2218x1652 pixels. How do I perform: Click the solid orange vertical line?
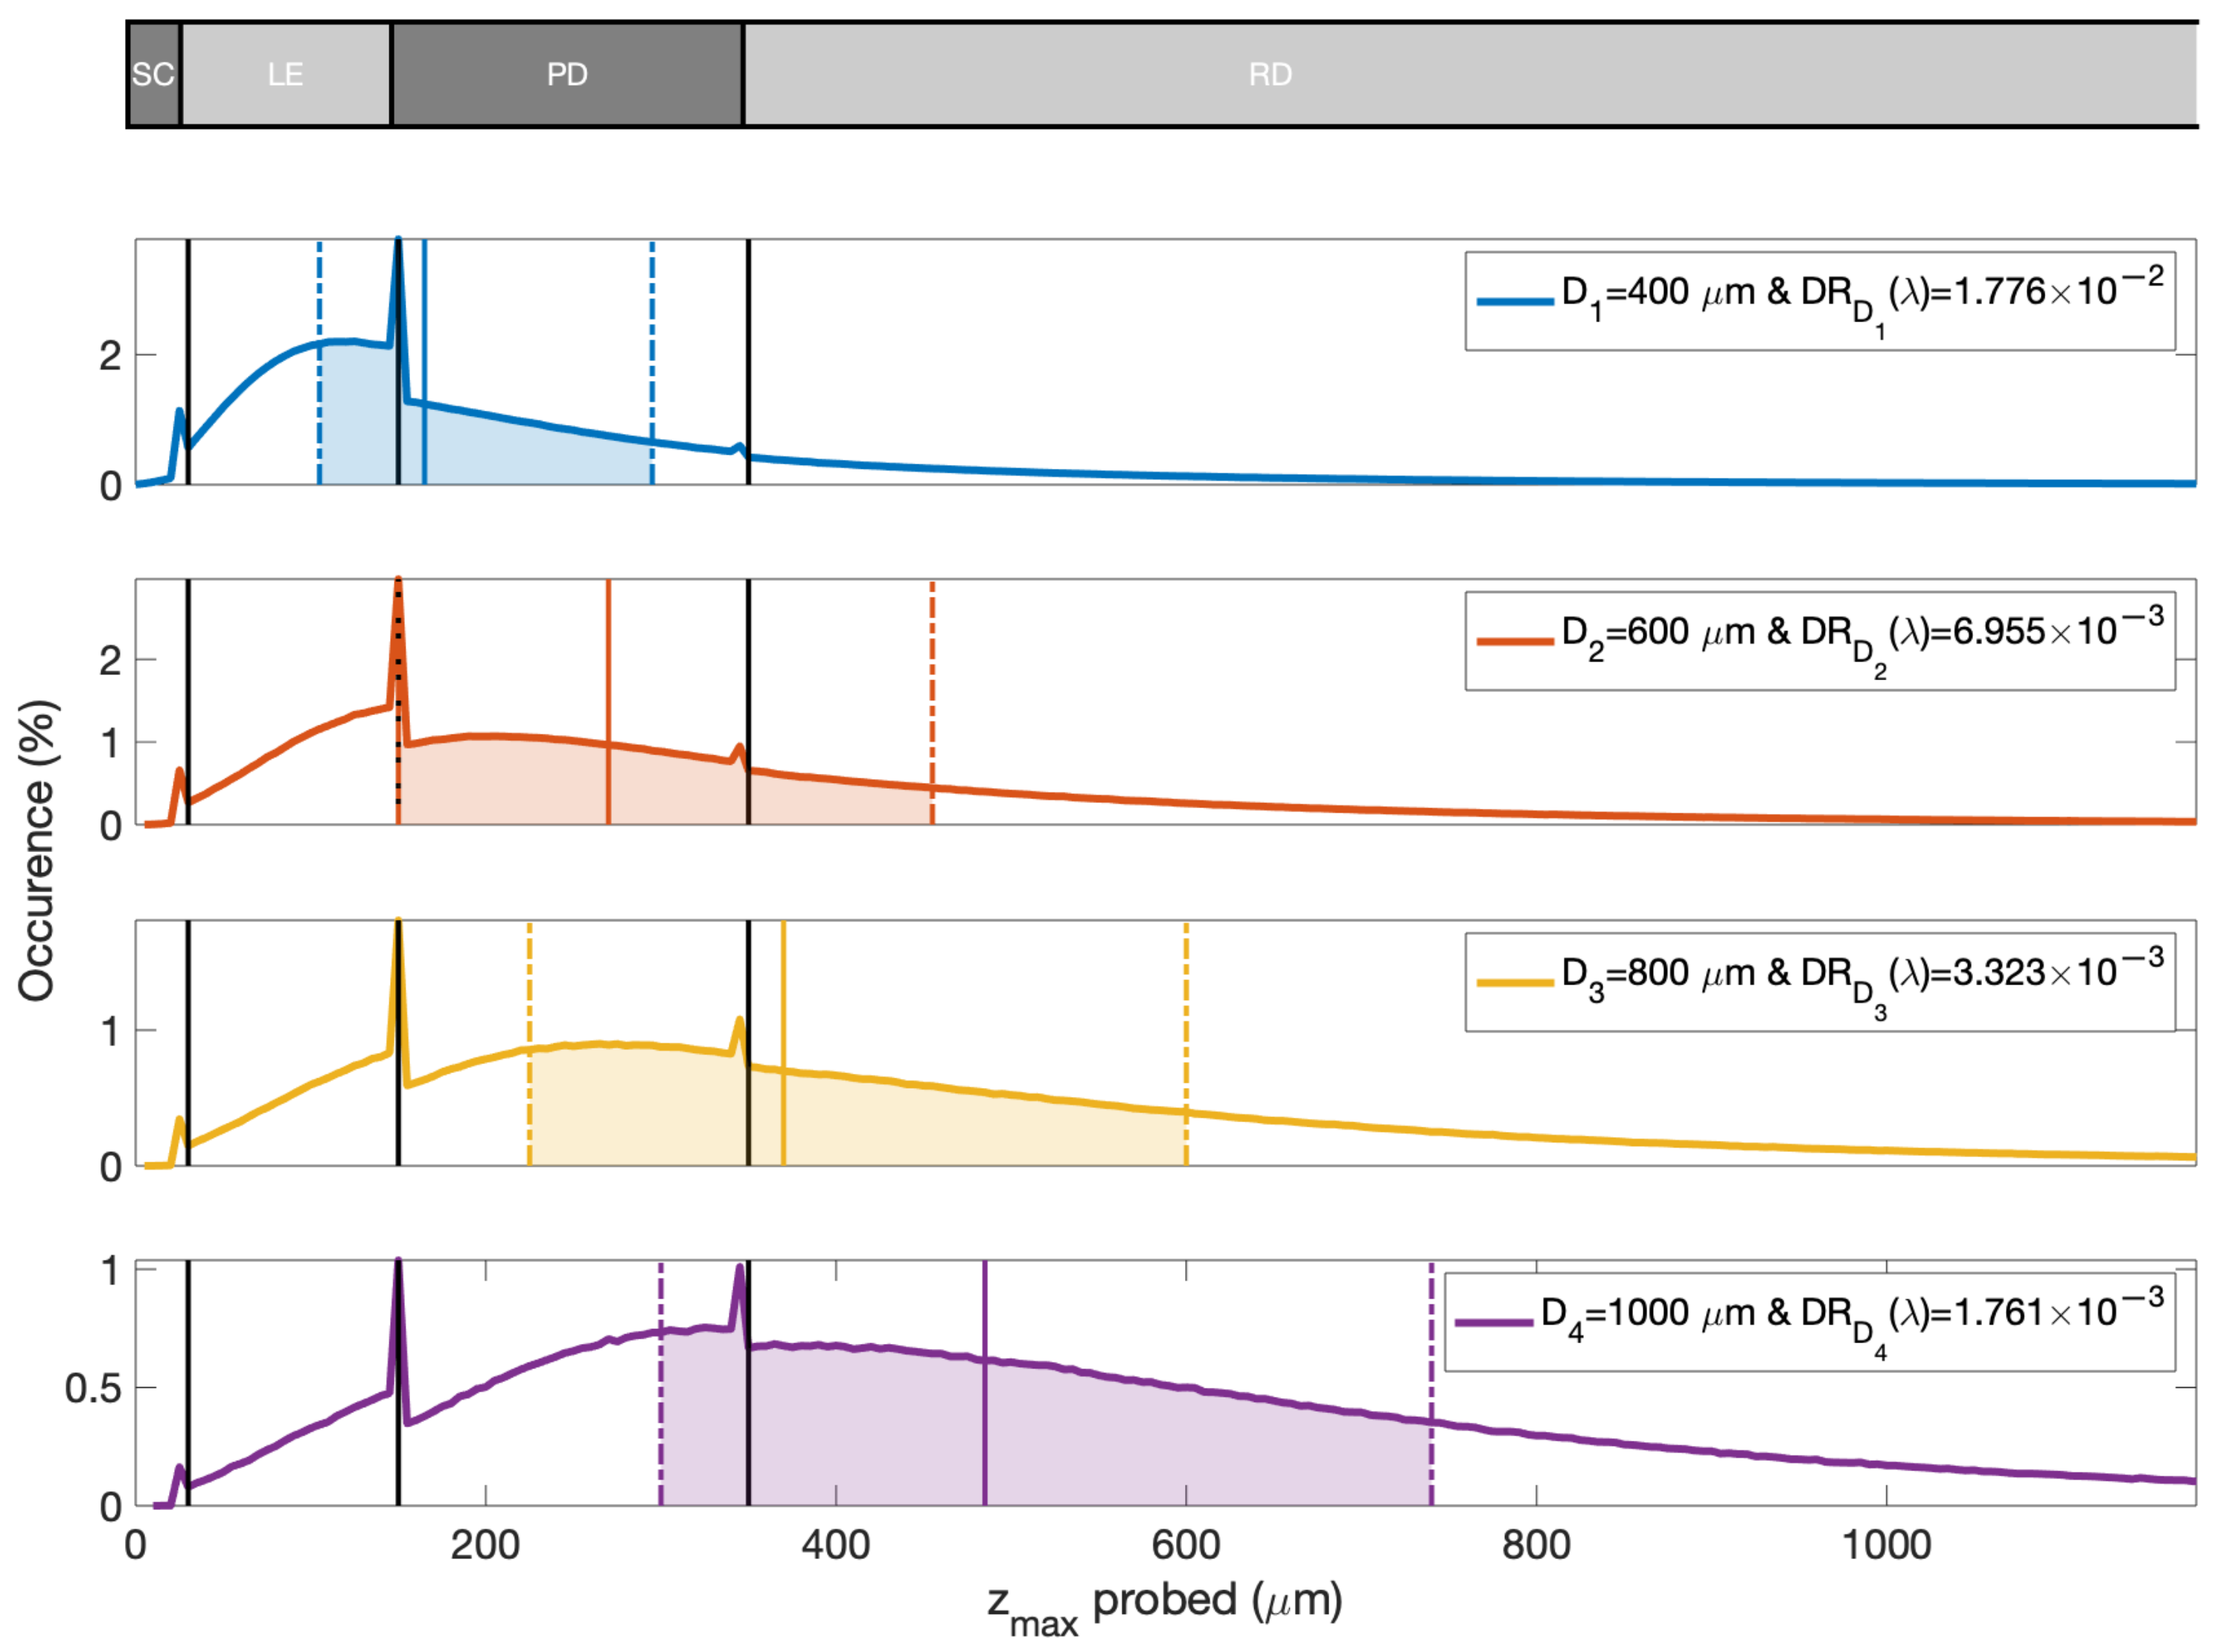coord(608,702)
